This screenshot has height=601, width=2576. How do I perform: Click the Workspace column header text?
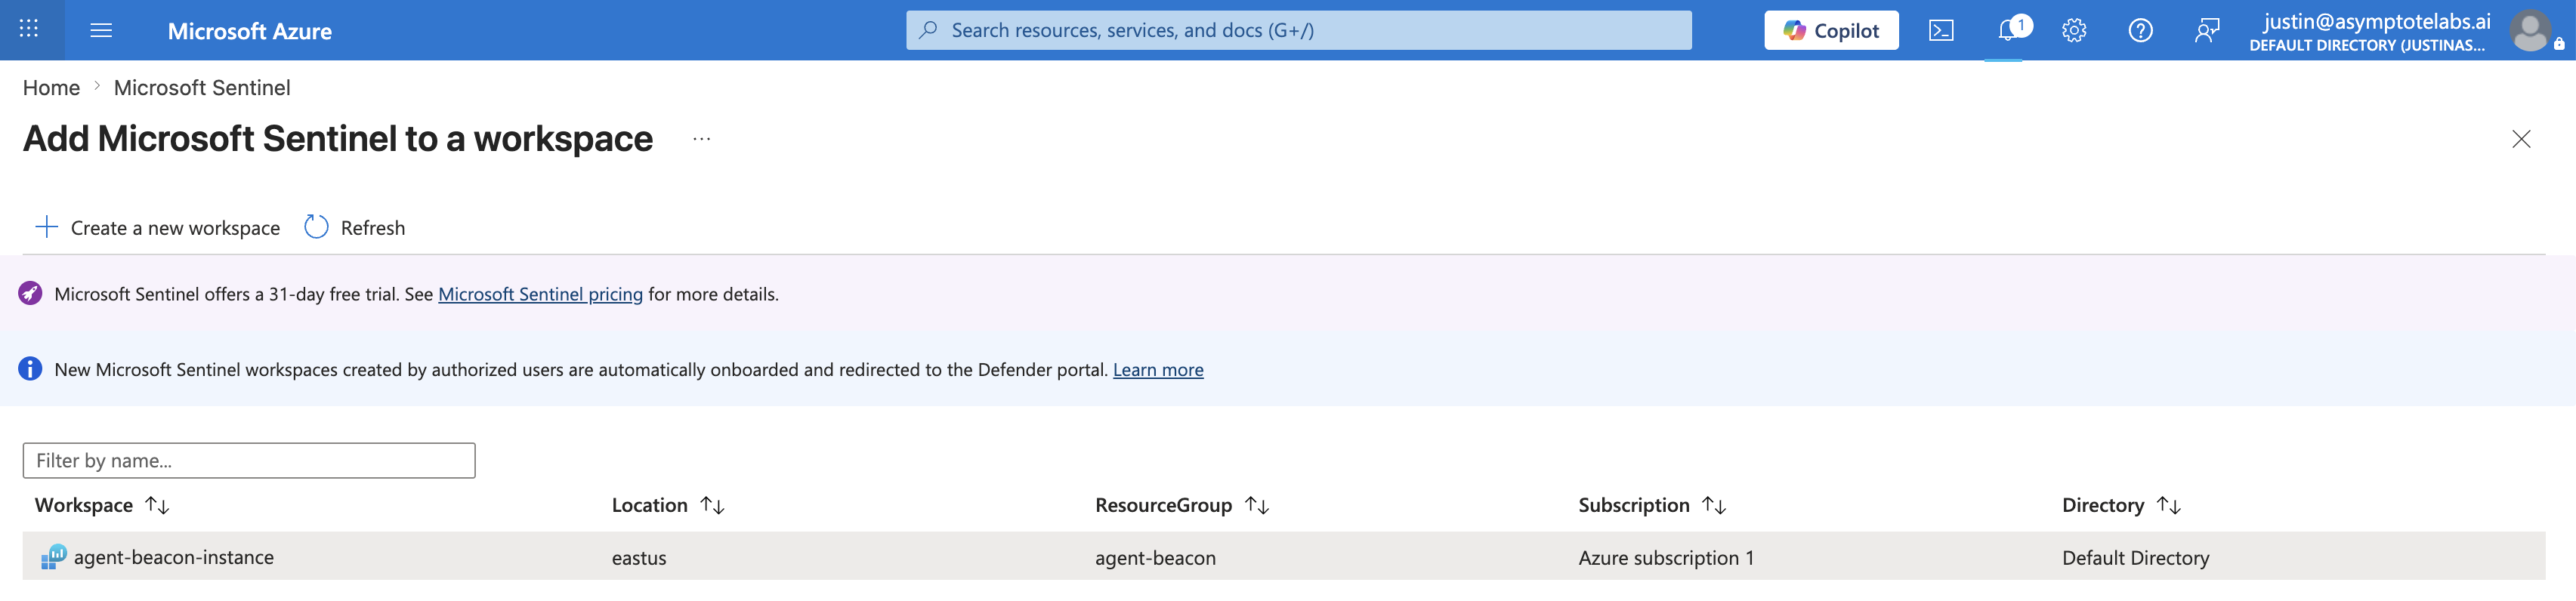[x=84, y=505]
